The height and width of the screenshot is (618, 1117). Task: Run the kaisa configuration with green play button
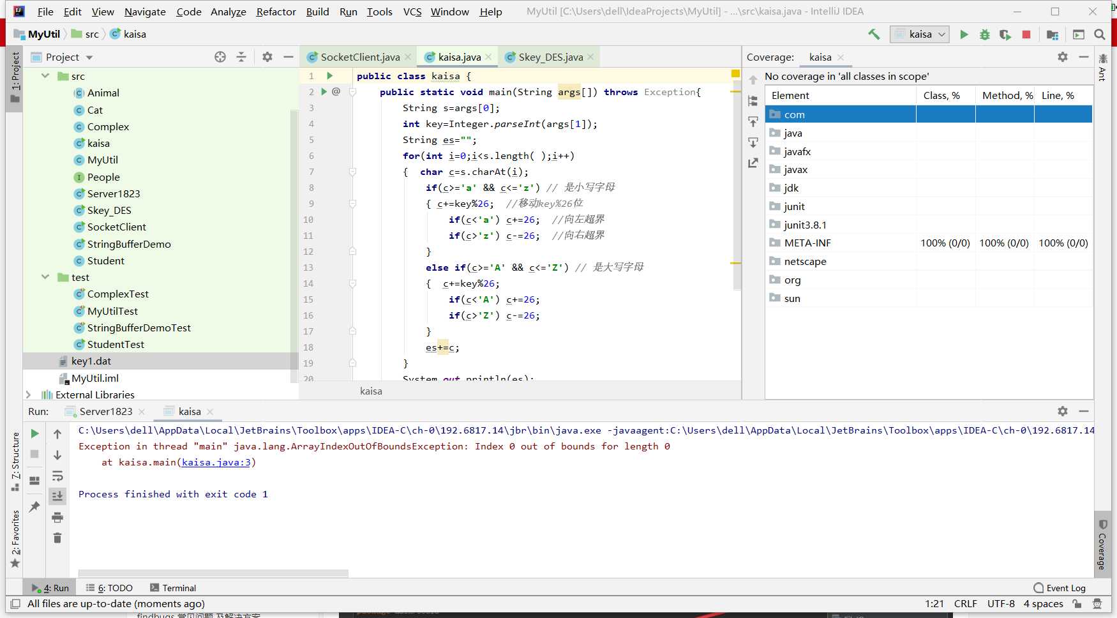[964, 34]
